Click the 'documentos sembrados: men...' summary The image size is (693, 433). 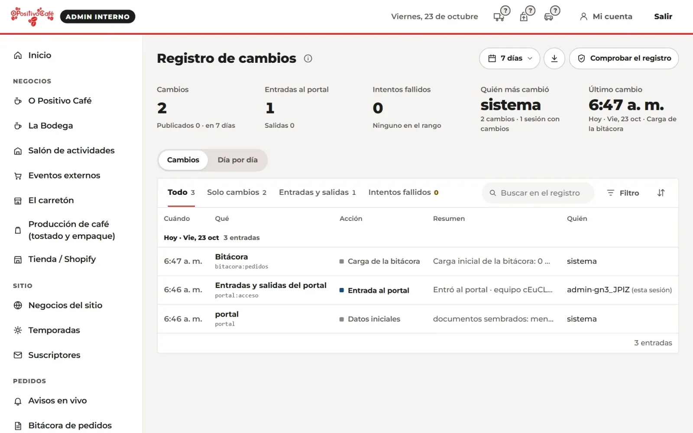point(493,319)
